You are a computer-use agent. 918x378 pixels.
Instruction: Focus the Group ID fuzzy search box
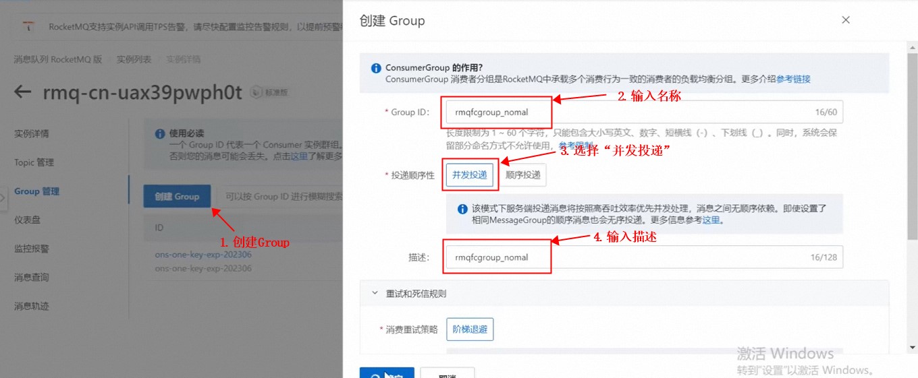point(282,197)
